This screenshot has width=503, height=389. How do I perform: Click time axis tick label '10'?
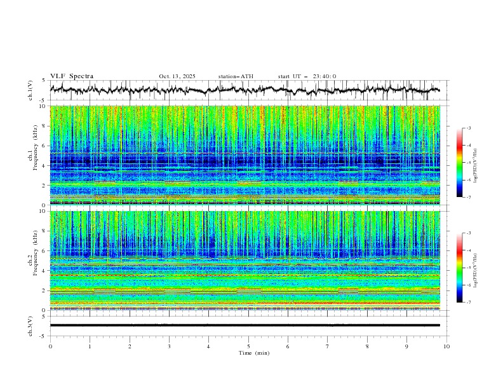coord(446,346)
